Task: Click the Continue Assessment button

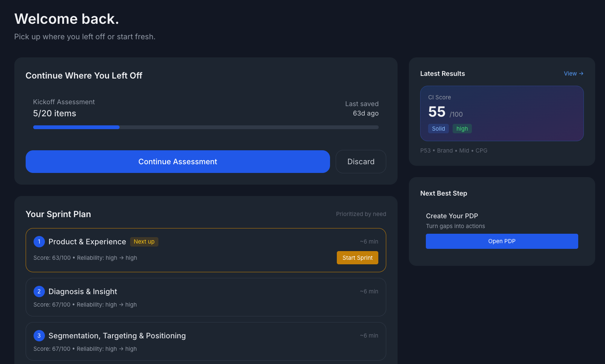Action: pos(178,162)
